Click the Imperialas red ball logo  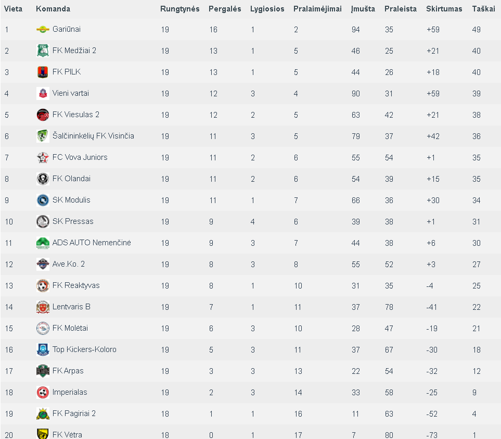tap(43, 392)
